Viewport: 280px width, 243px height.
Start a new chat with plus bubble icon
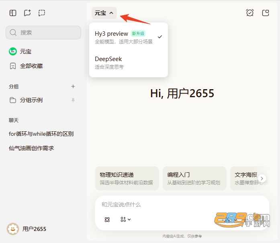27,13
